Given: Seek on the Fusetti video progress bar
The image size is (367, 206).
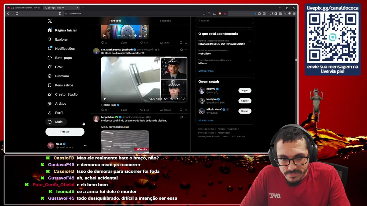Looking at the screenshot, I should pyautogui.click(x=144, y=94).
